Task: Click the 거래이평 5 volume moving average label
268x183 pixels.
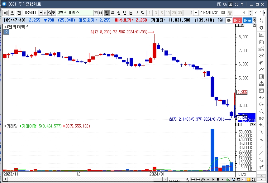Action: 41,126
